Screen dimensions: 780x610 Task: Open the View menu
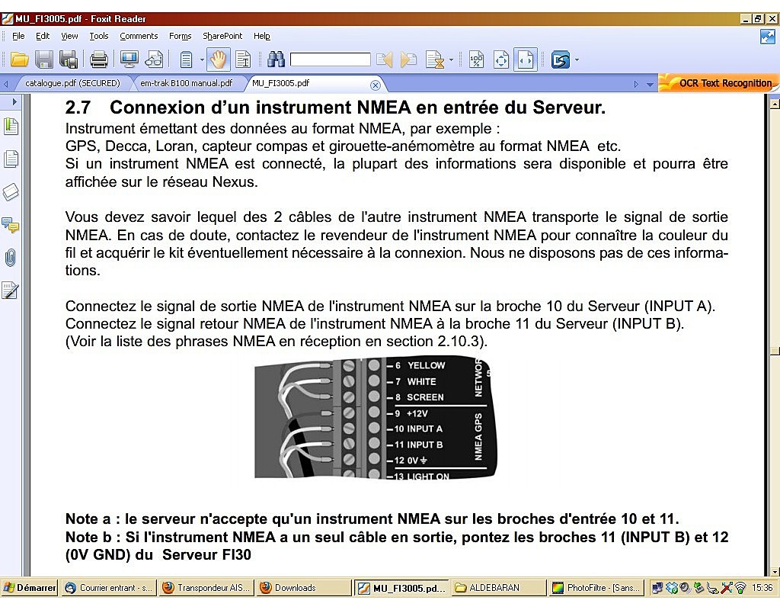(x=69, y=36)
